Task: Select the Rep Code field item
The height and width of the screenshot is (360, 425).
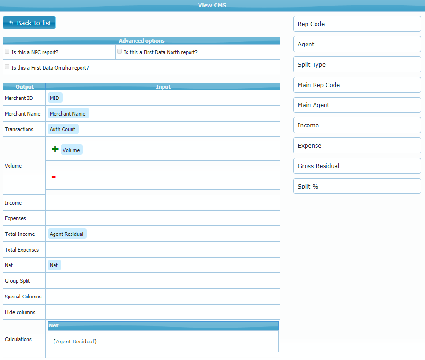Action: click(357, 24)
